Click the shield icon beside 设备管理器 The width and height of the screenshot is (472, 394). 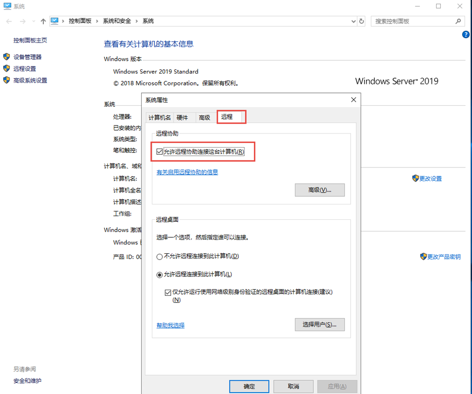tap(7, 57)
